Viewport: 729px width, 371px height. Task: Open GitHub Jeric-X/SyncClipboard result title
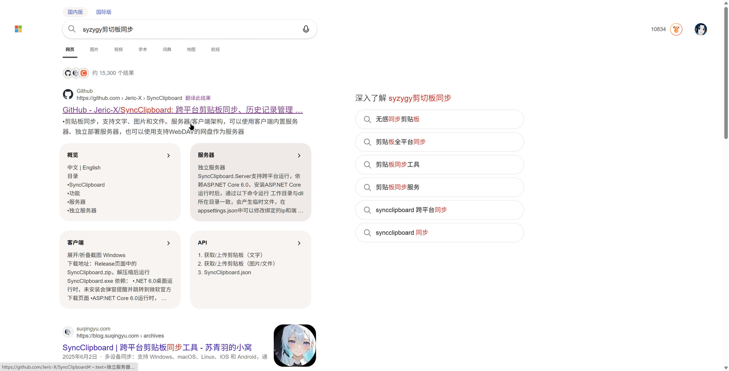point(183,110)
